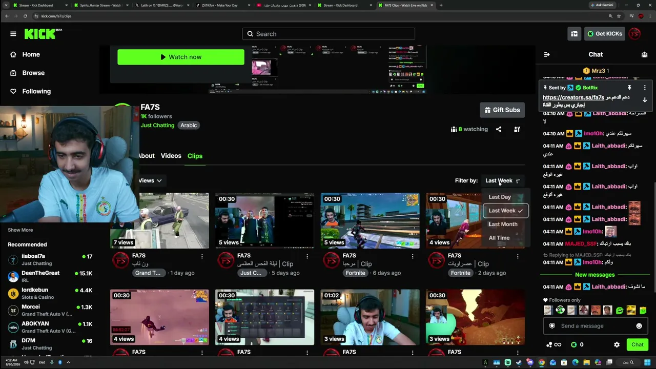656x369 pixels.
Task: Click the Gift Subs button
Action: 502,110
